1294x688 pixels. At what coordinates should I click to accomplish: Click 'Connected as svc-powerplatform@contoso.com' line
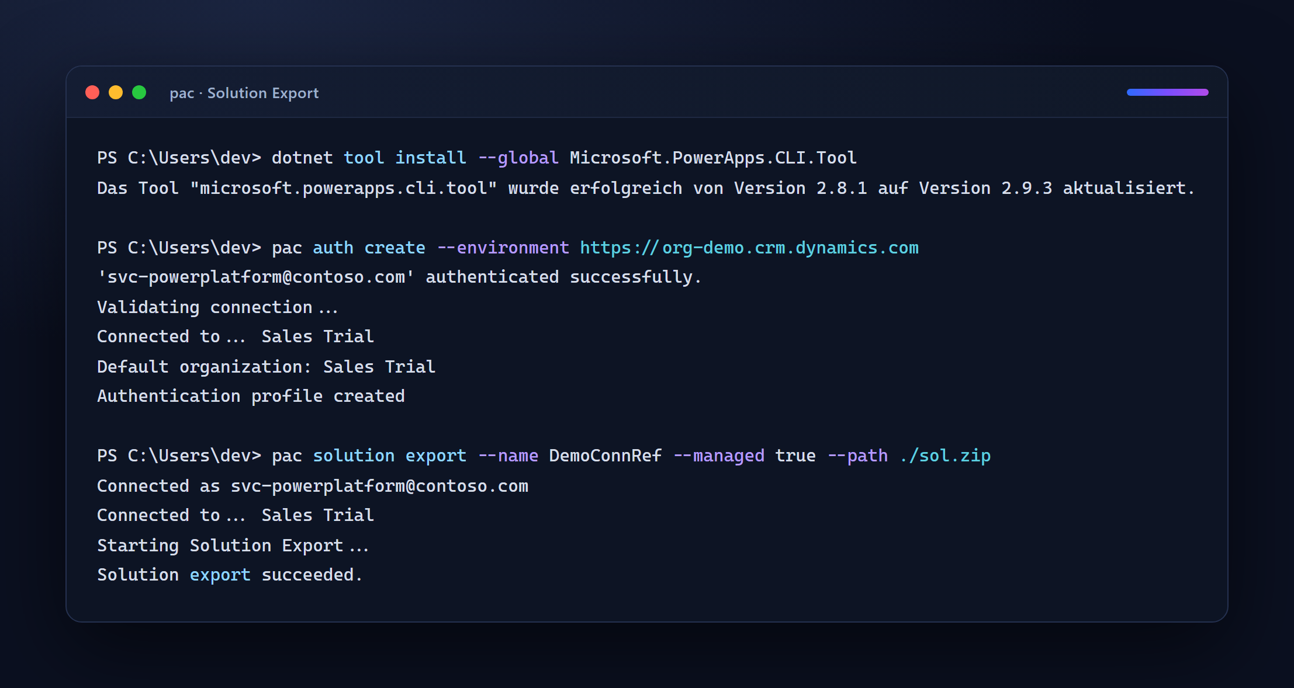click(x=313, y=486)
